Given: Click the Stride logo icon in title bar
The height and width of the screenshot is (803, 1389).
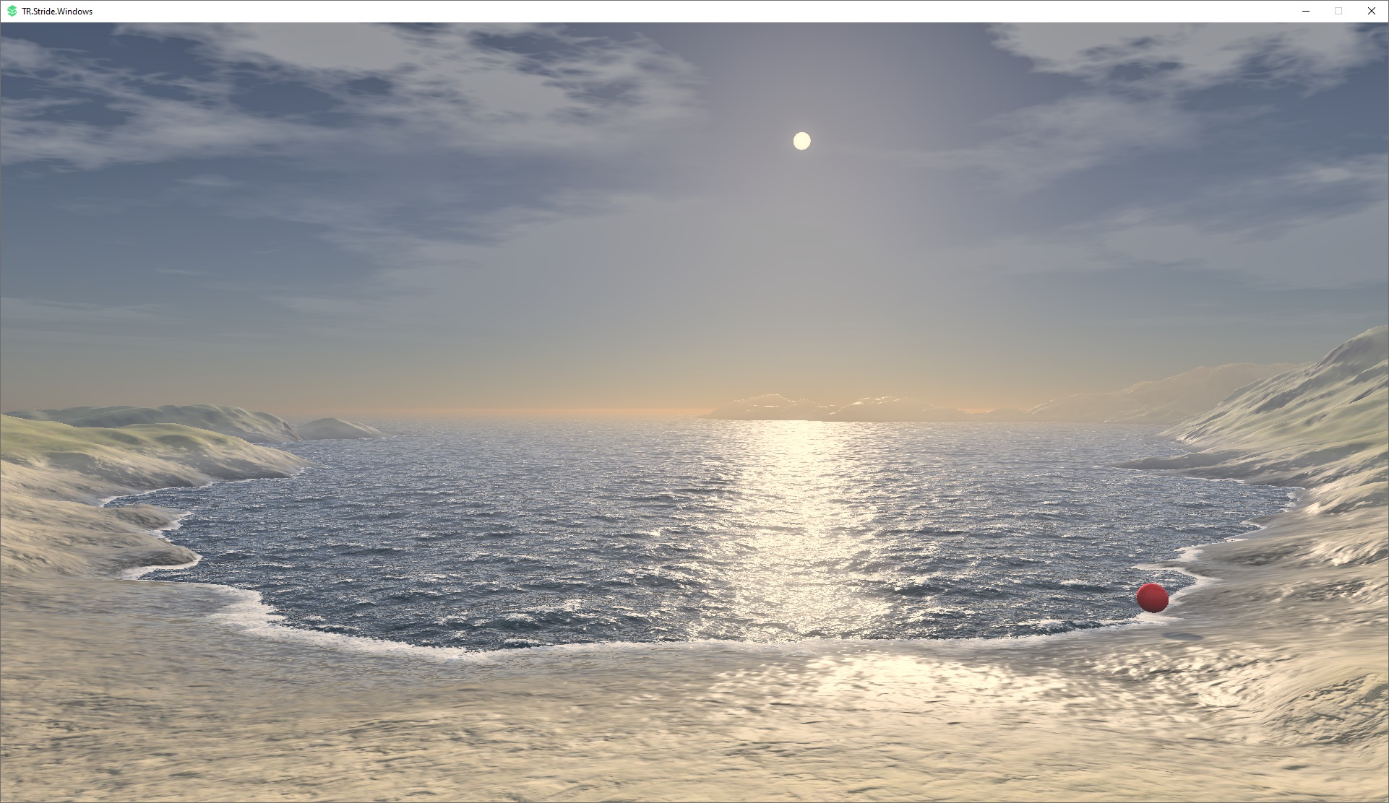Looking at the screenshot, I should tap(12, 11).
